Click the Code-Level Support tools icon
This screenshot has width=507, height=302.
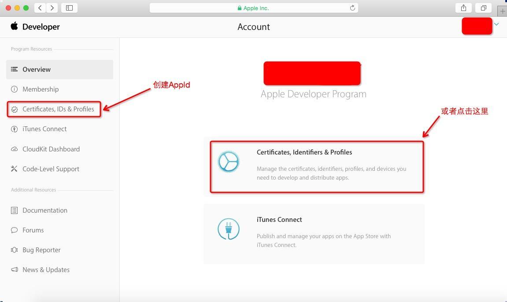pos(14,169)
